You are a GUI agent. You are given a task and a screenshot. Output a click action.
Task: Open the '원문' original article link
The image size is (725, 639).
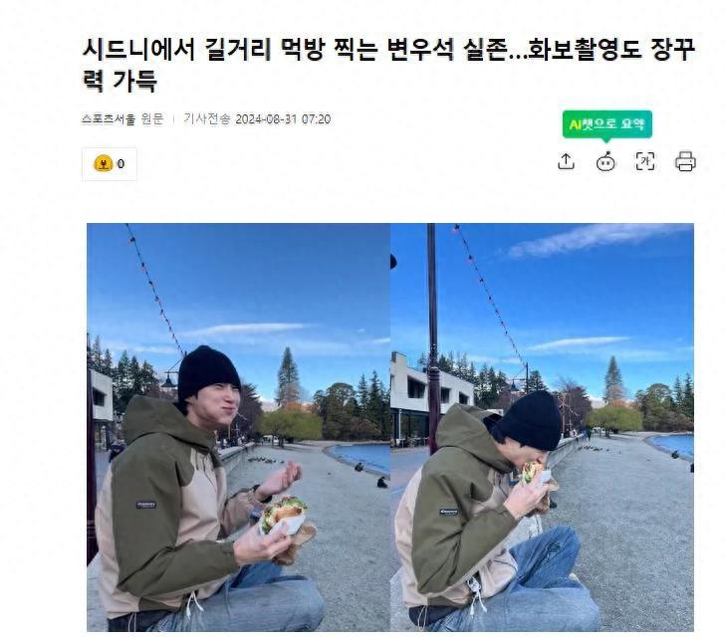152,119
